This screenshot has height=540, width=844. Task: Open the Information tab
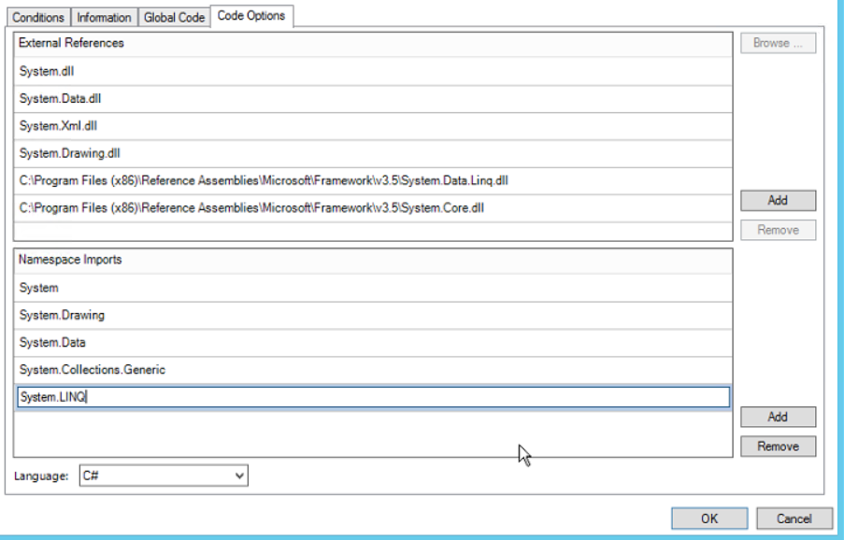[x=104, y=17]
